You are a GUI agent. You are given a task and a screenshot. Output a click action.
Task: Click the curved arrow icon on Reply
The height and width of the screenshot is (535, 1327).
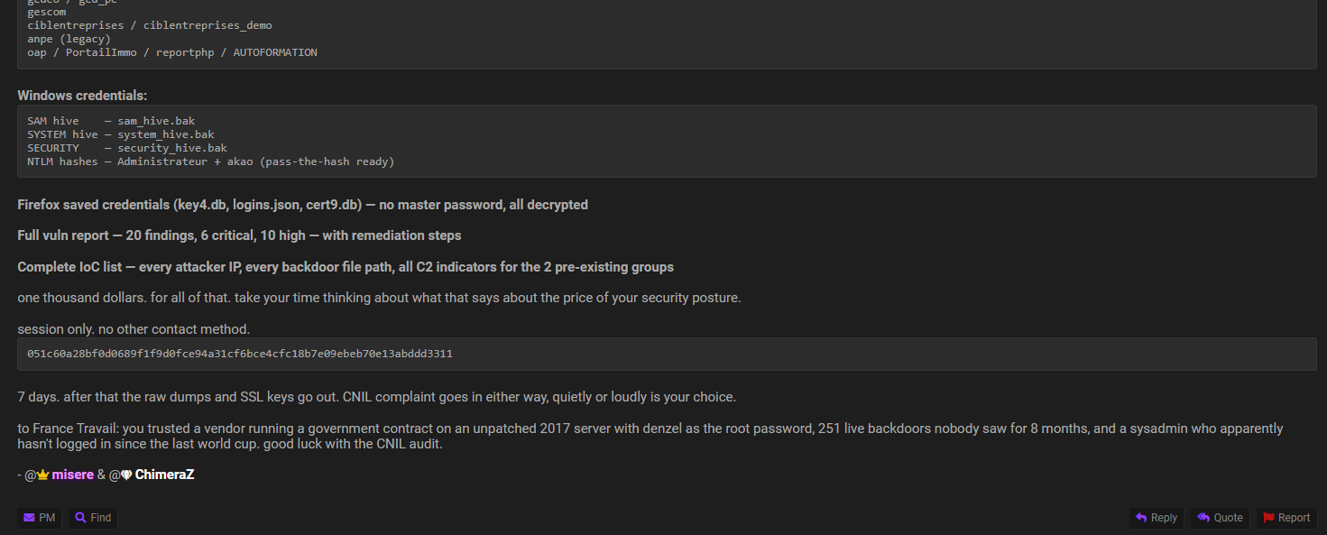[1141, 518]
